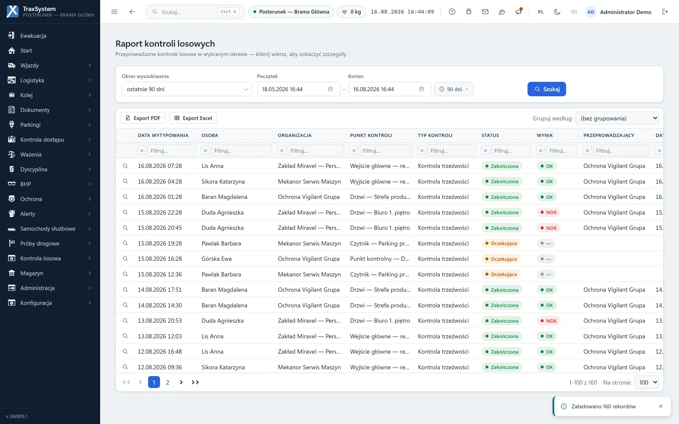Open the Administrator Demo user profile
Screen dimensions: 679x424
[x=619, y=12]
